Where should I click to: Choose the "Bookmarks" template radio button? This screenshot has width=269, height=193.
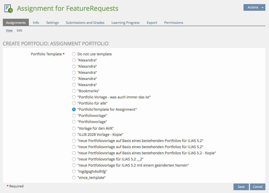(x=74, y=91)
